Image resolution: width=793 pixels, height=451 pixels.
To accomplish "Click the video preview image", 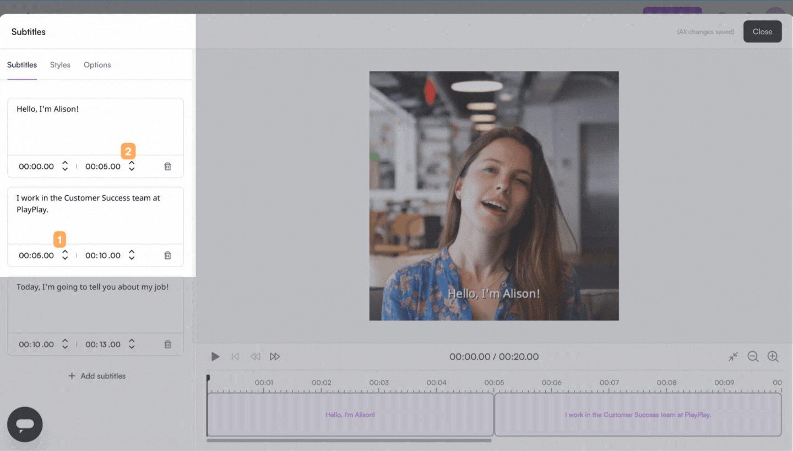I will 494,196.
